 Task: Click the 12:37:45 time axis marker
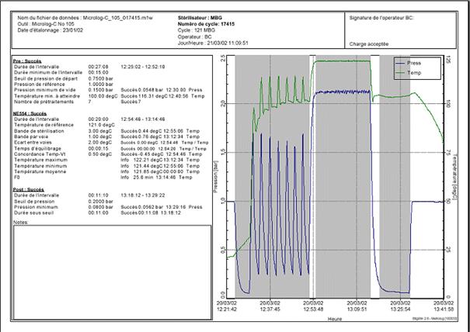268,306
